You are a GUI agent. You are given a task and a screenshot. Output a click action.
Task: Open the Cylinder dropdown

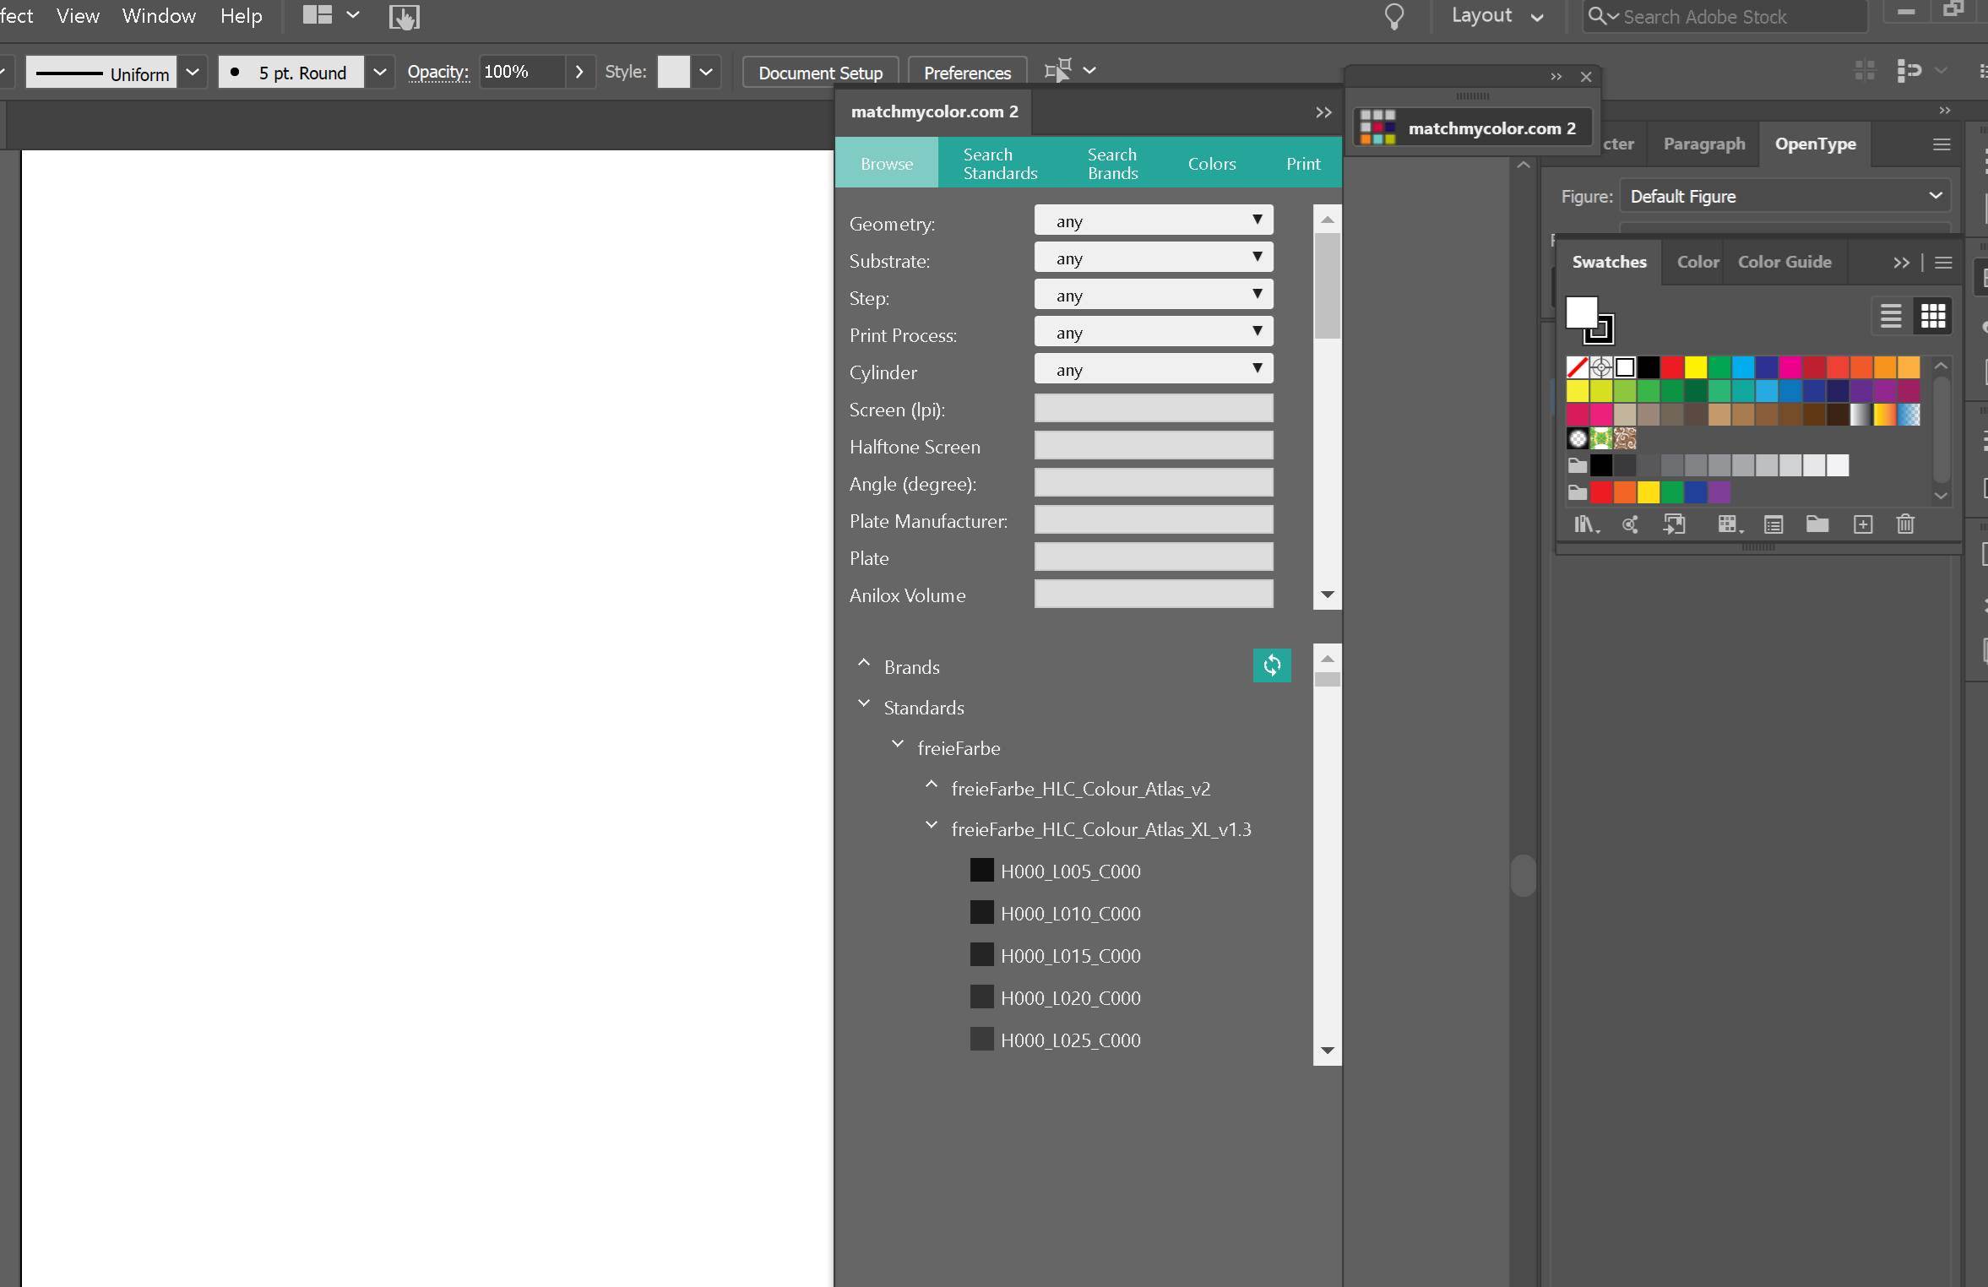tap(1154, 369)
